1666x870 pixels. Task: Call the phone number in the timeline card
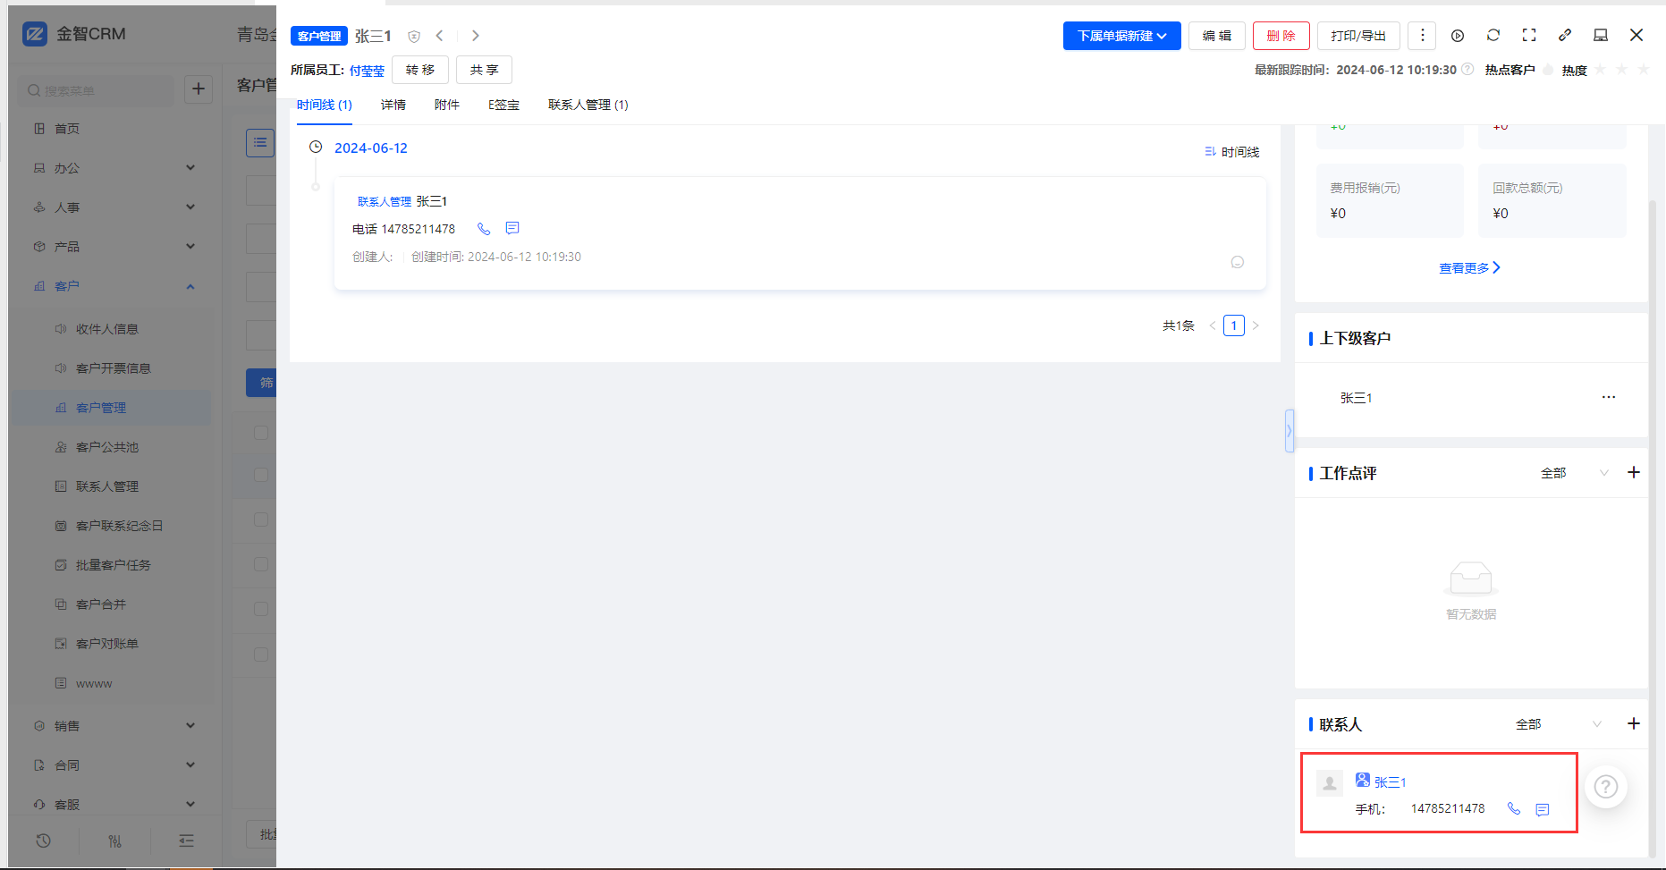coord(484,229)
